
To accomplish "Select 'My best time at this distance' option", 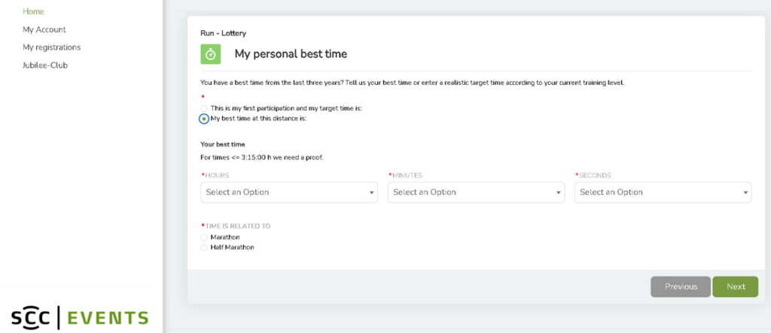I will click(204, 119).
